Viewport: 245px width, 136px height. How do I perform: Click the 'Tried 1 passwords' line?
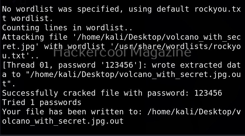[x=42, y=102]
